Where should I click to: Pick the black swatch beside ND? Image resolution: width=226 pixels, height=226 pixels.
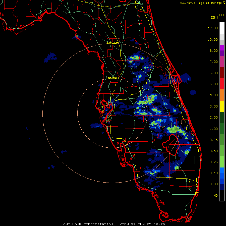222,195
